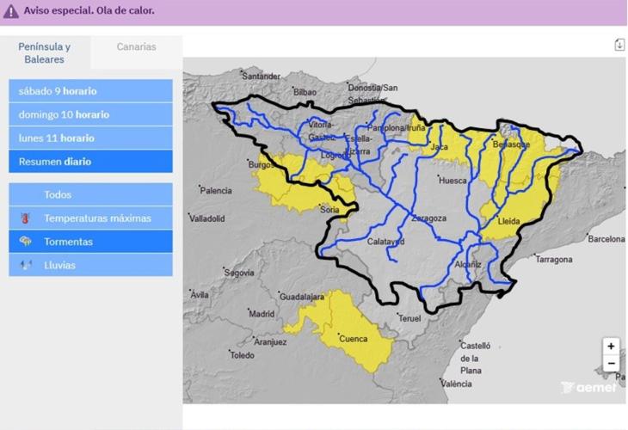Select the Península y Baleares tab

tap(45, 52)
